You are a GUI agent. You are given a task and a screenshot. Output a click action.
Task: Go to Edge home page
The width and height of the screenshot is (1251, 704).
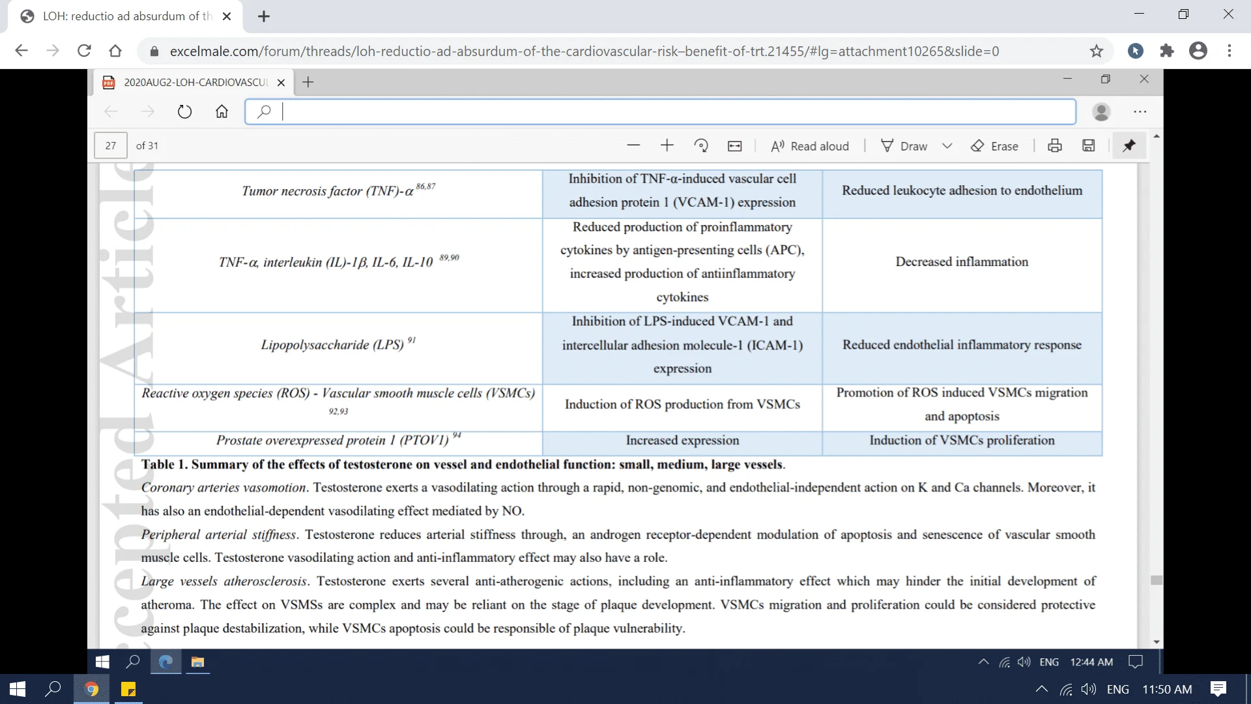click(222, 112)
